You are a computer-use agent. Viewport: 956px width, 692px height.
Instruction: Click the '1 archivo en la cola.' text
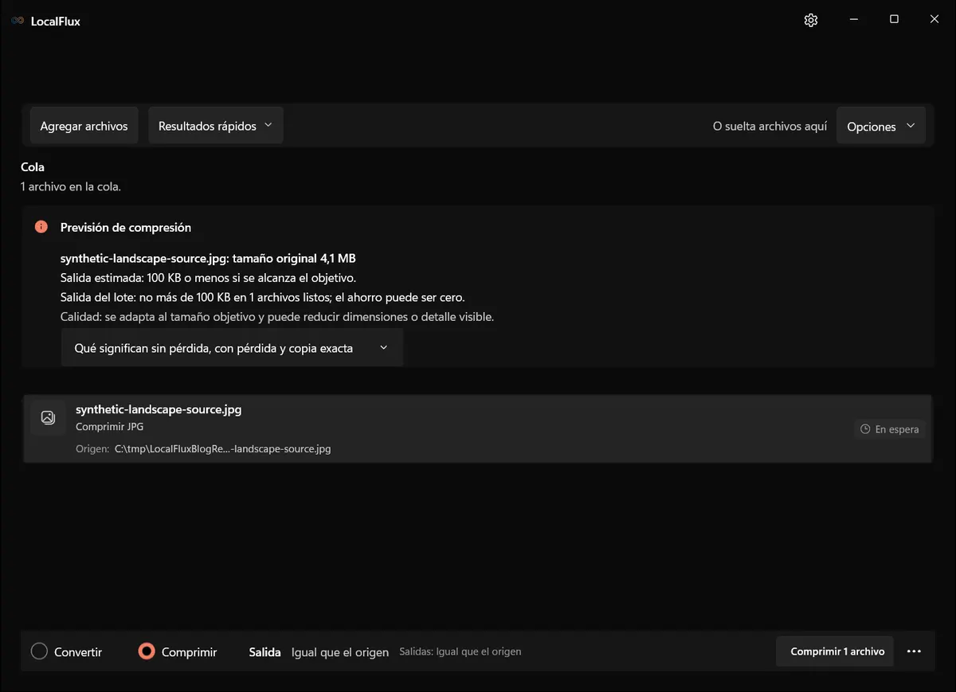click(71, 186)
